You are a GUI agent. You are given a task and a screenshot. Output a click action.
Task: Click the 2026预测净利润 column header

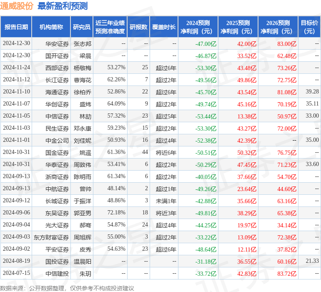[x=278, y=27]
